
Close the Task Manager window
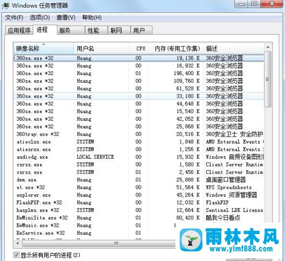tap(272, 4)
